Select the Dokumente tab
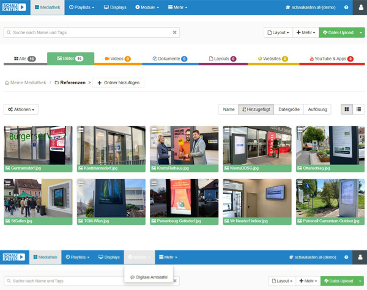Viewport: 367px width, 290px height. [x=169, y=59]
